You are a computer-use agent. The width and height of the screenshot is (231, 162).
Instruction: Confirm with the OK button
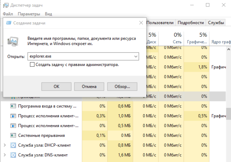[x=57, y=86]
